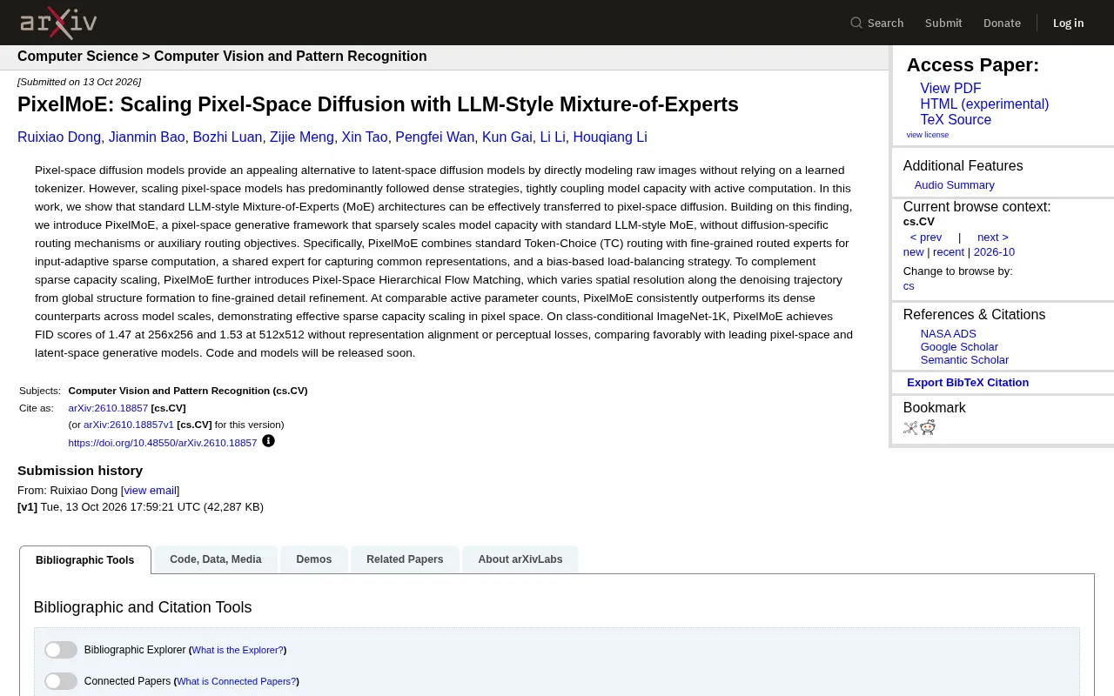Open the Demos tab
The height and width of the screenshot is (696, 1114).
tap(314, 559)
